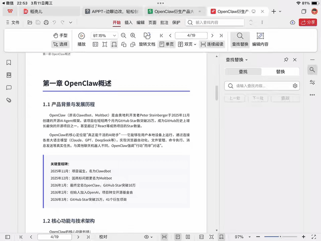
Task: Go to next page in toolbar
Action: tap(212, 36)
